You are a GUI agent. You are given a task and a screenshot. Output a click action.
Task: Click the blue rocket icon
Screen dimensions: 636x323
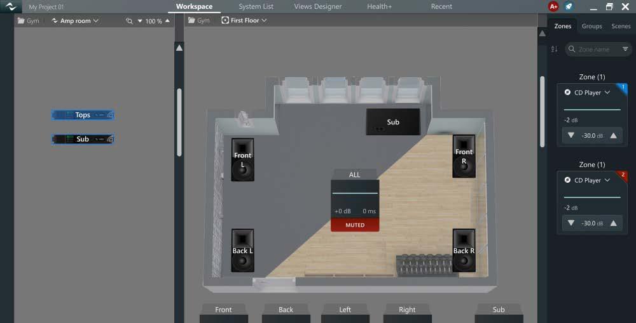tap(569, 6)
